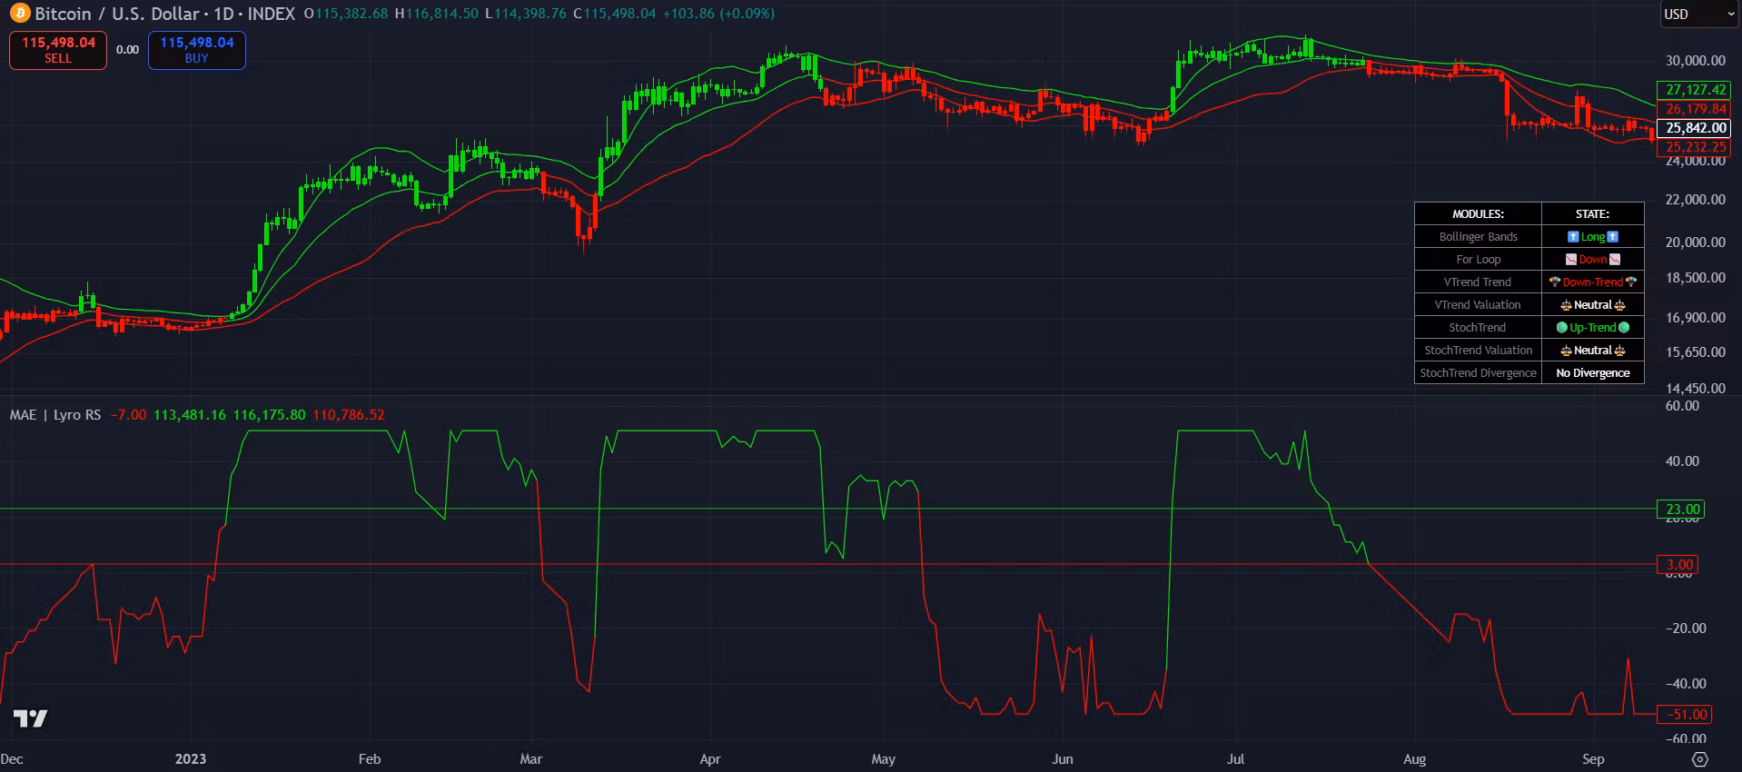Open the USD currency dropdown
Viewport: 1742px width, 772px height.
(1698, 14)
